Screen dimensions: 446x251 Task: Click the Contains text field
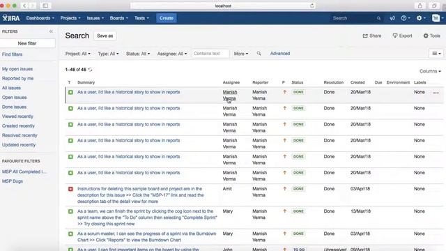(210, 54)
